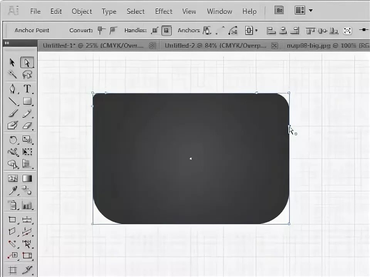Apply Horizontal Align Left

tap(271, 31)
